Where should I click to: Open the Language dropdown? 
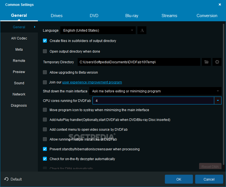click(x=98, y=30)
